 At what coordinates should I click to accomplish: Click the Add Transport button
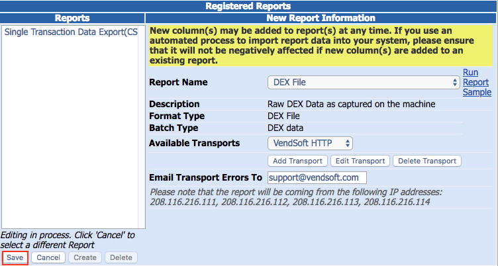pyautogui.click(x=297, y=161)
